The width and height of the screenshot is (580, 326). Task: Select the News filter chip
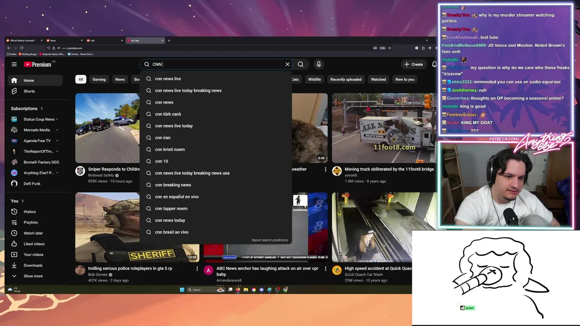point(120,79)
